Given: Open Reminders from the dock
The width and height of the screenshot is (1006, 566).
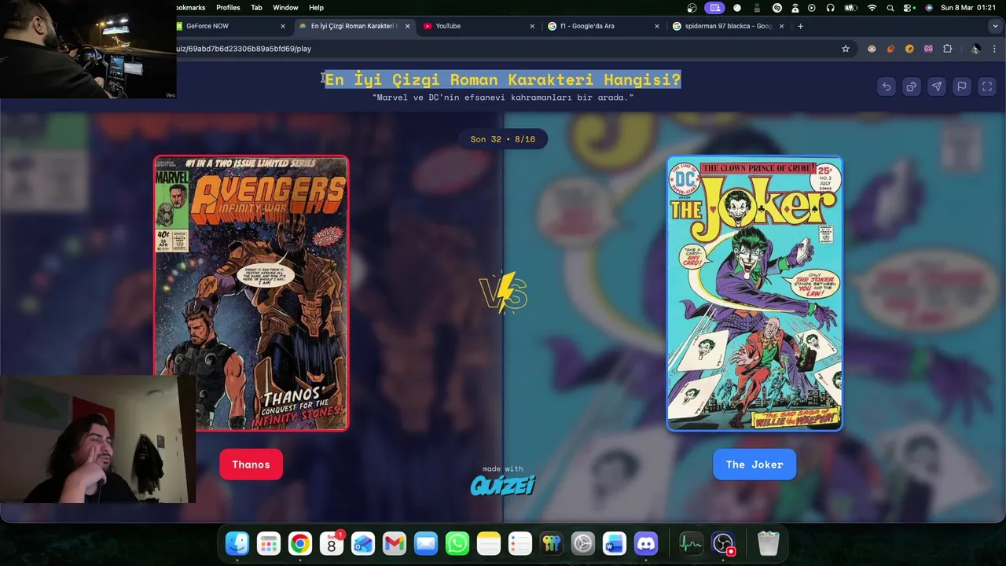Looking at the screenshot, I should [520, 543].
